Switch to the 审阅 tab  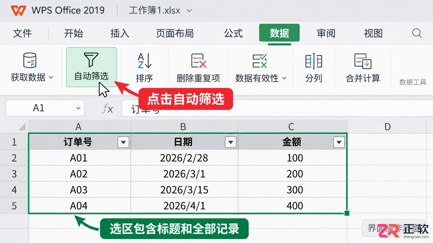coord(326,33)
